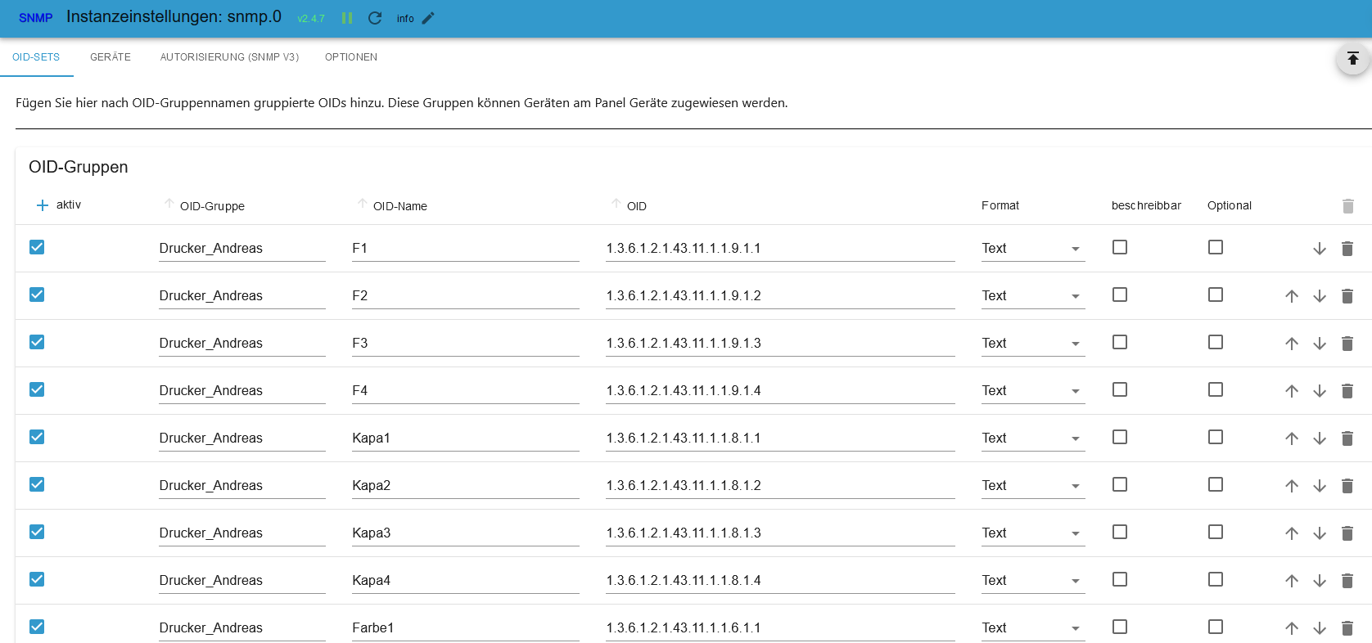Delete all rows via header trash icon
Screen dimensions: 1372x643
(1348, 206)
